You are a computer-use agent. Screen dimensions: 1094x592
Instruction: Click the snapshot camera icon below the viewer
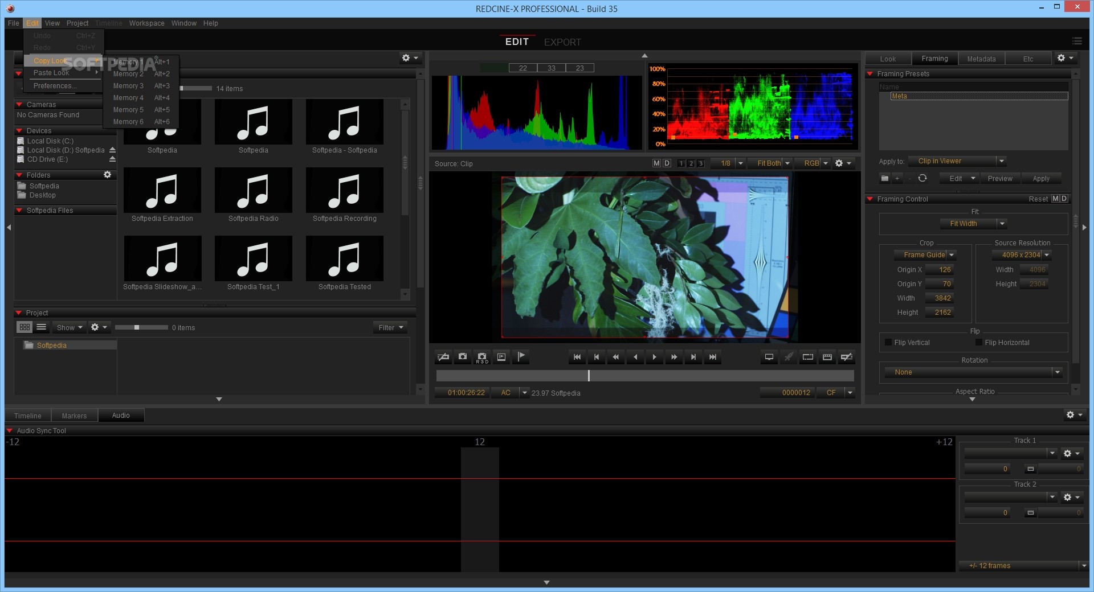pyautogui.click(x=463, y=357)
